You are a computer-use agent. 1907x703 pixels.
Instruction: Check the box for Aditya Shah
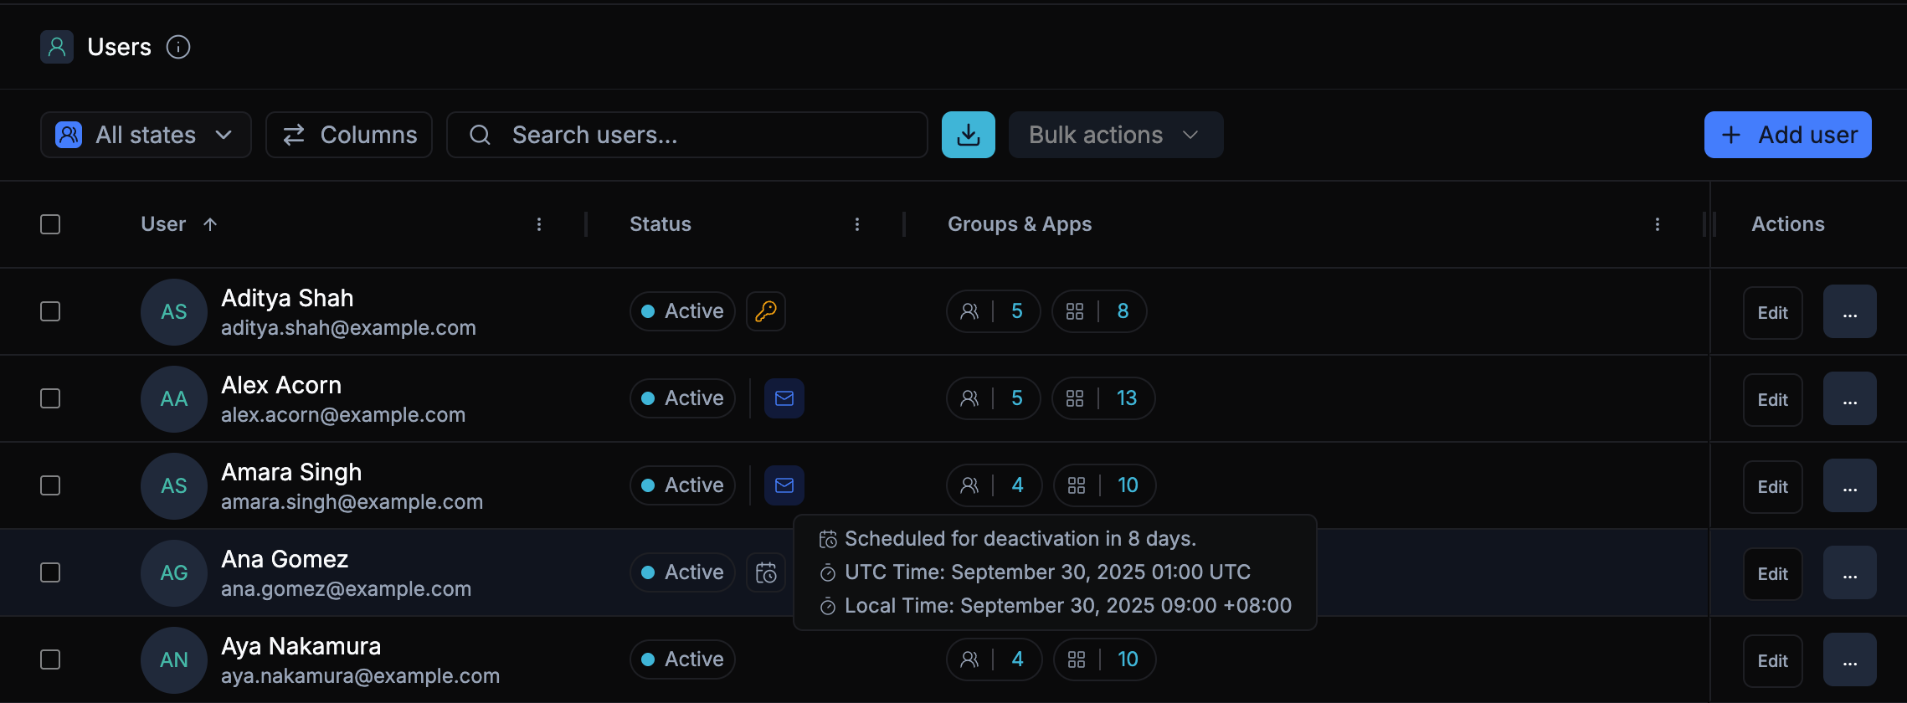[50, 311]
